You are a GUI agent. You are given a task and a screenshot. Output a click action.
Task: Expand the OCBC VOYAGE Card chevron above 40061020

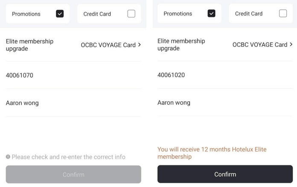[291, 44]
